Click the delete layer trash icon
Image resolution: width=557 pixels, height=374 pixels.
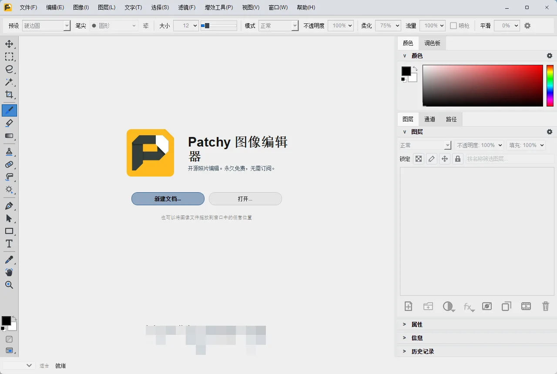click(545, 306)
